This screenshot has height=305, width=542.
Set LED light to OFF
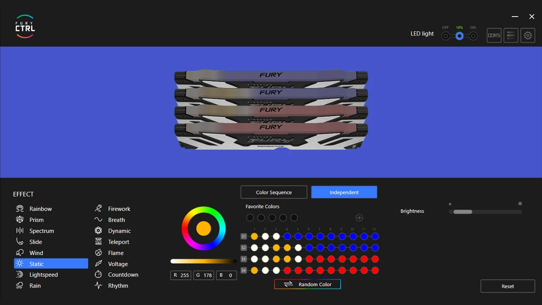(445, 36)
